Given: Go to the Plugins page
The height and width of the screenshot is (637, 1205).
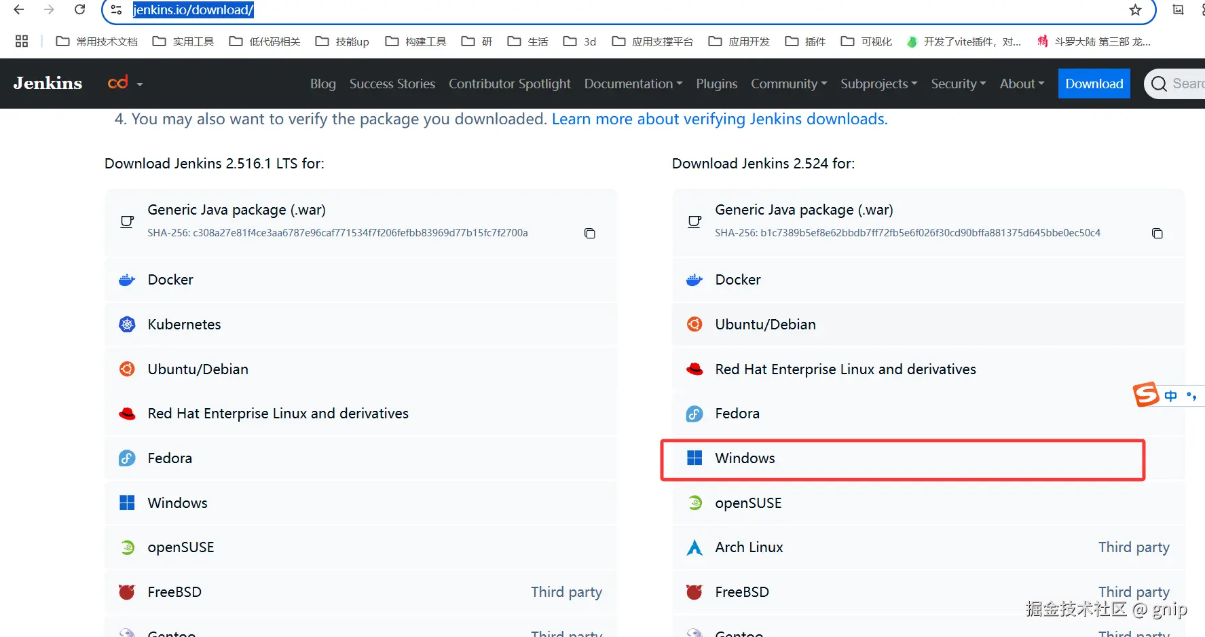Looking at the screenshot, I should (716, 84).
